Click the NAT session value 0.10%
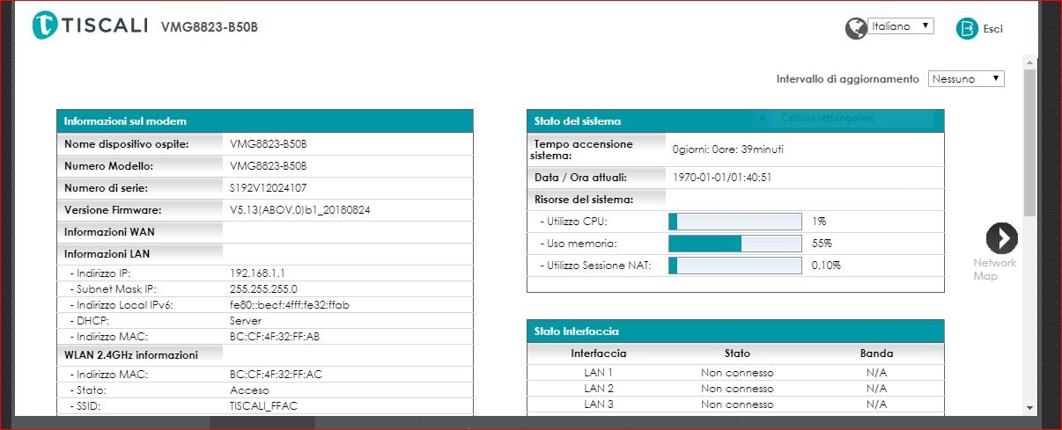This screenshot has width=1062, height=430. tap(826, 265)
